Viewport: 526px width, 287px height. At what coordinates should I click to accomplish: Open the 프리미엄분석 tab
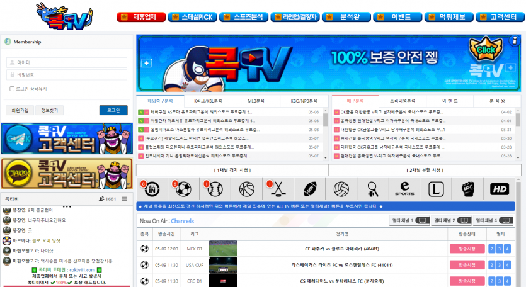pyautogui.click(x=402, y=101)
